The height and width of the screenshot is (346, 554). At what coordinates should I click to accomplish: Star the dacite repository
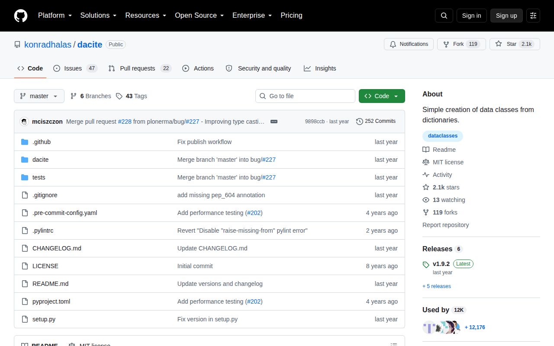pyautogui.click(x=515, y=44)
